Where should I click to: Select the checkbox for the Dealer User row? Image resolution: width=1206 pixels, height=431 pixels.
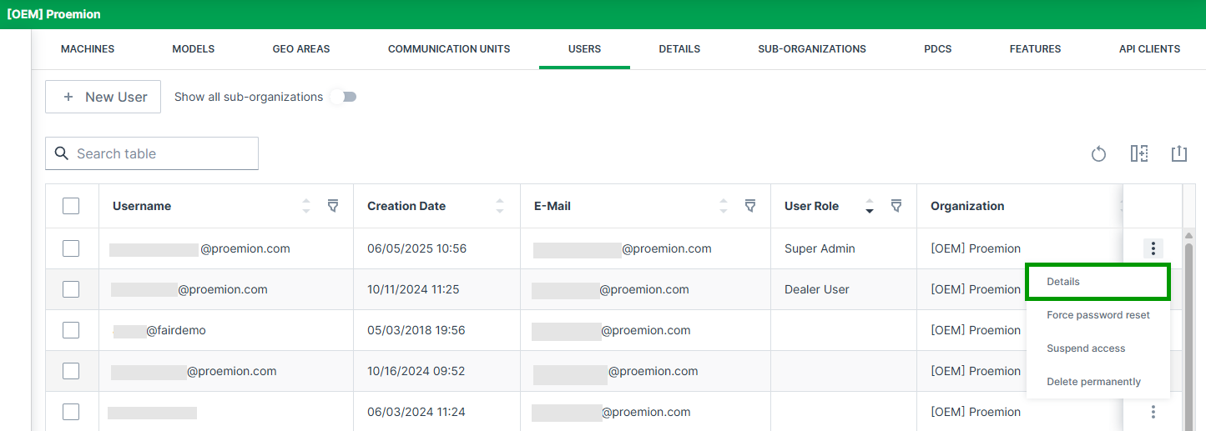(x=71, y=289)
